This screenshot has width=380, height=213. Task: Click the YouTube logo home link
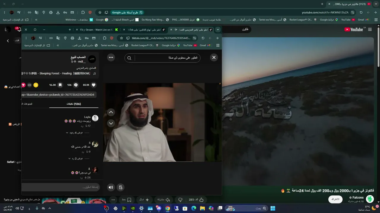point(354,29)
